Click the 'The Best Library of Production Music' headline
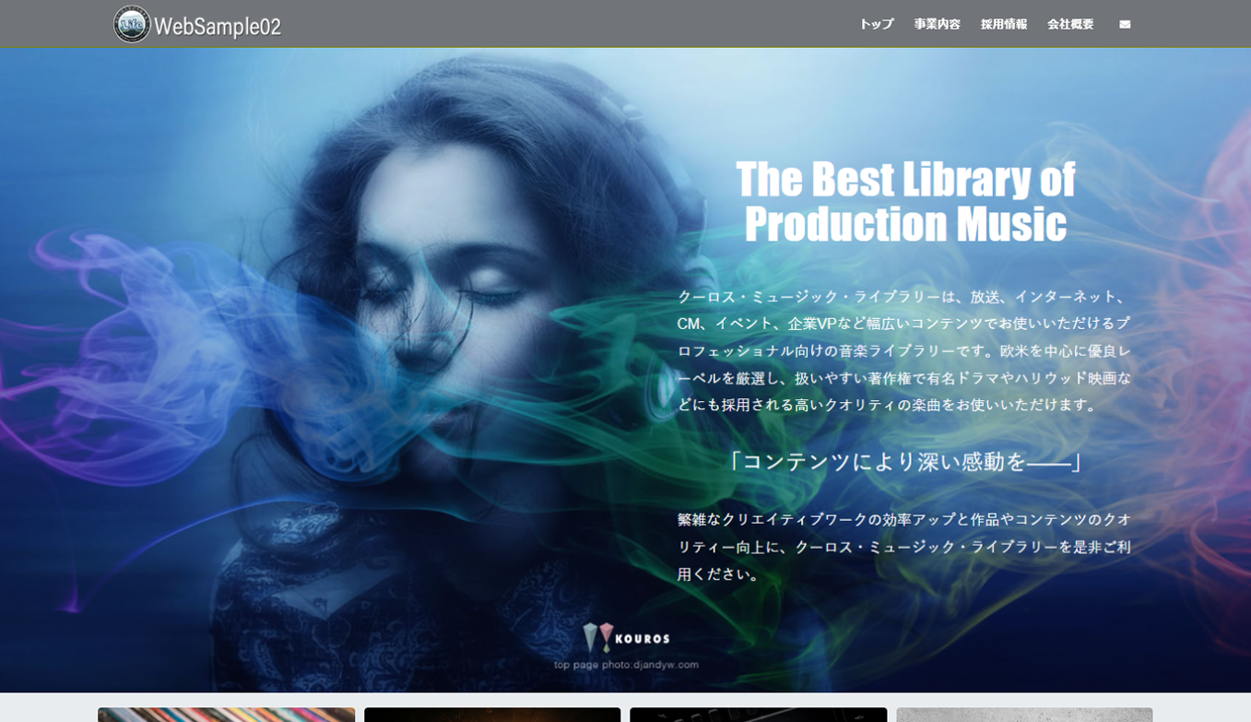The width and height of the screenshot is (1251, 722). 904,201
